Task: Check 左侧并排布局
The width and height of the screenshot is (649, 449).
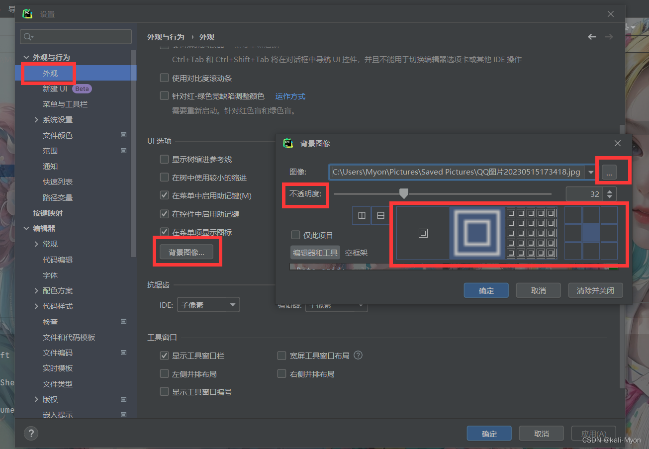Action: point(164,374)
